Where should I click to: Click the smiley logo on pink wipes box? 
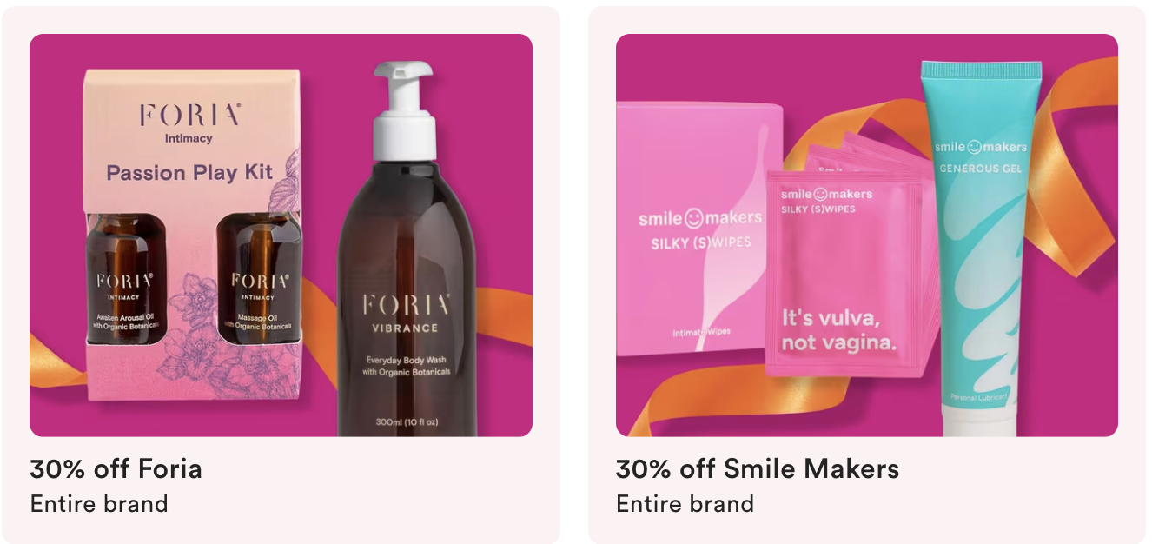click(695, 217)
